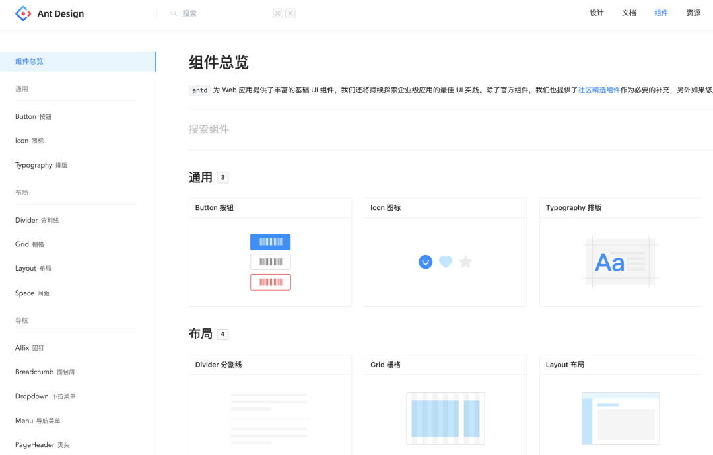Image resolution: width=713 pixels, height=455 pixels.
Task: Open the Icon 图标 card title
Action: 386,207
